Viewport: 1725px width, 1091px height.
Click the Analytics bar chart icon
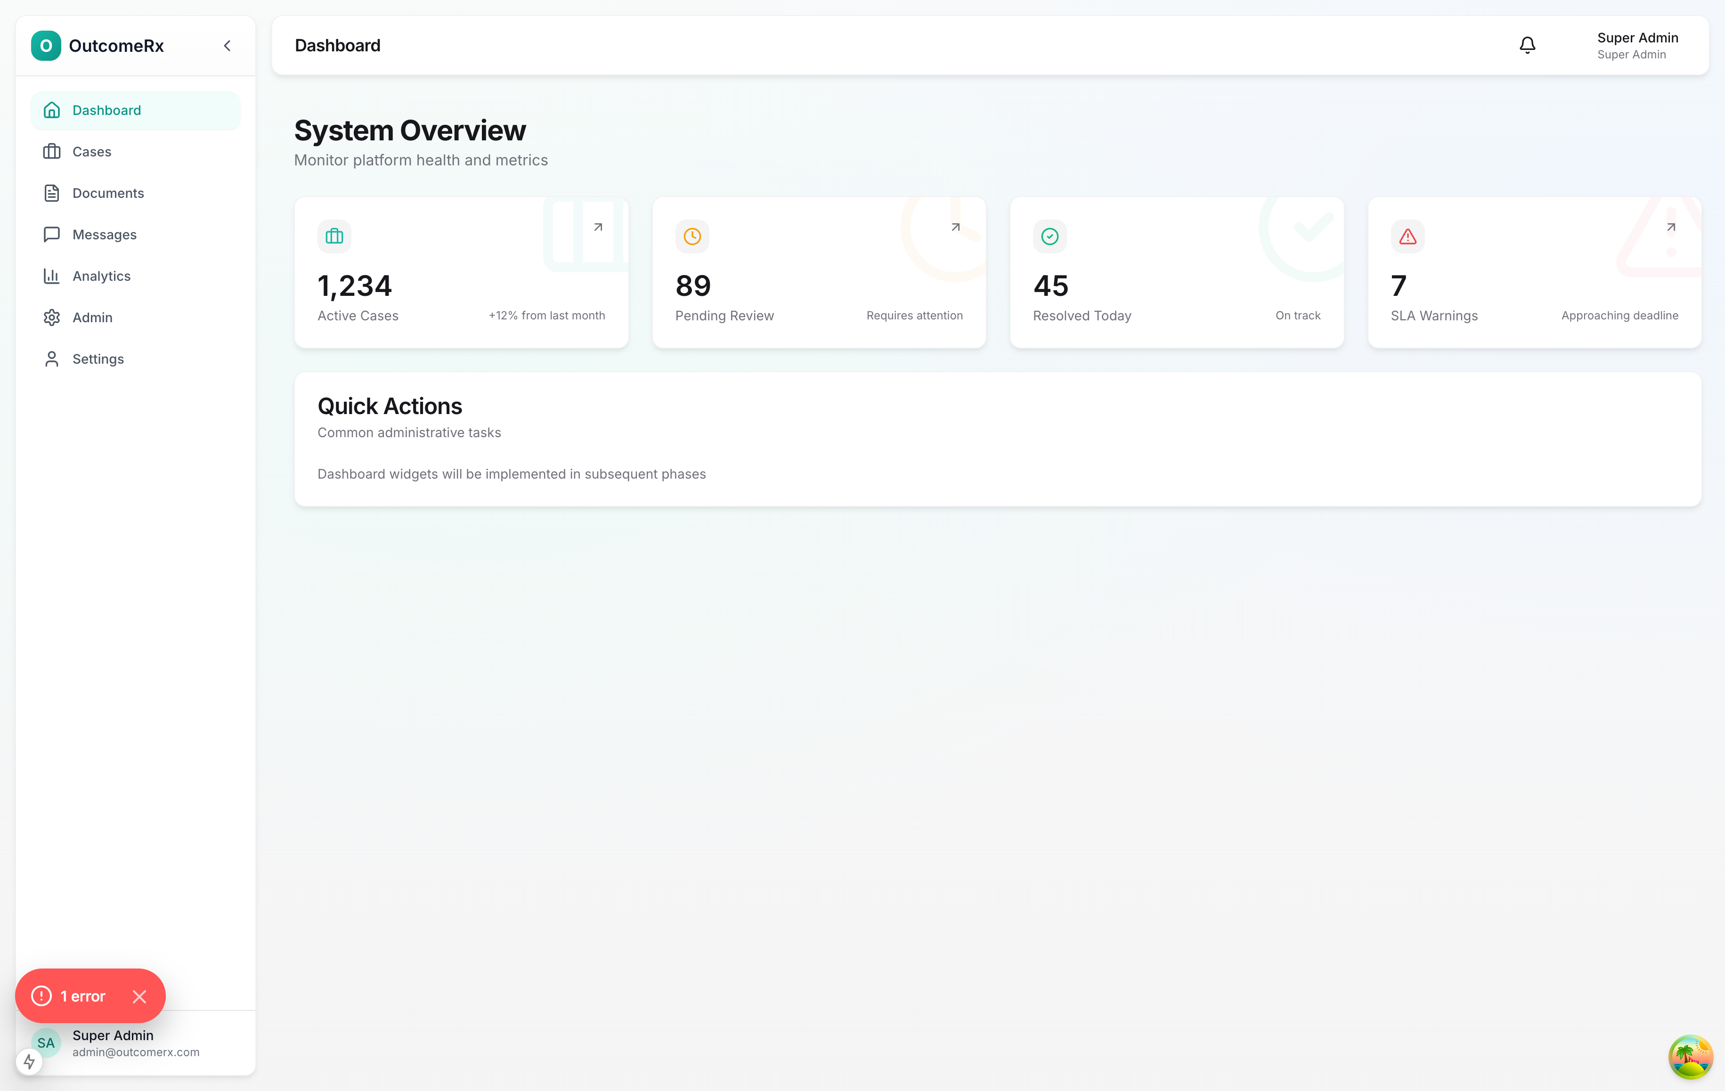click(x=51, y=276)
